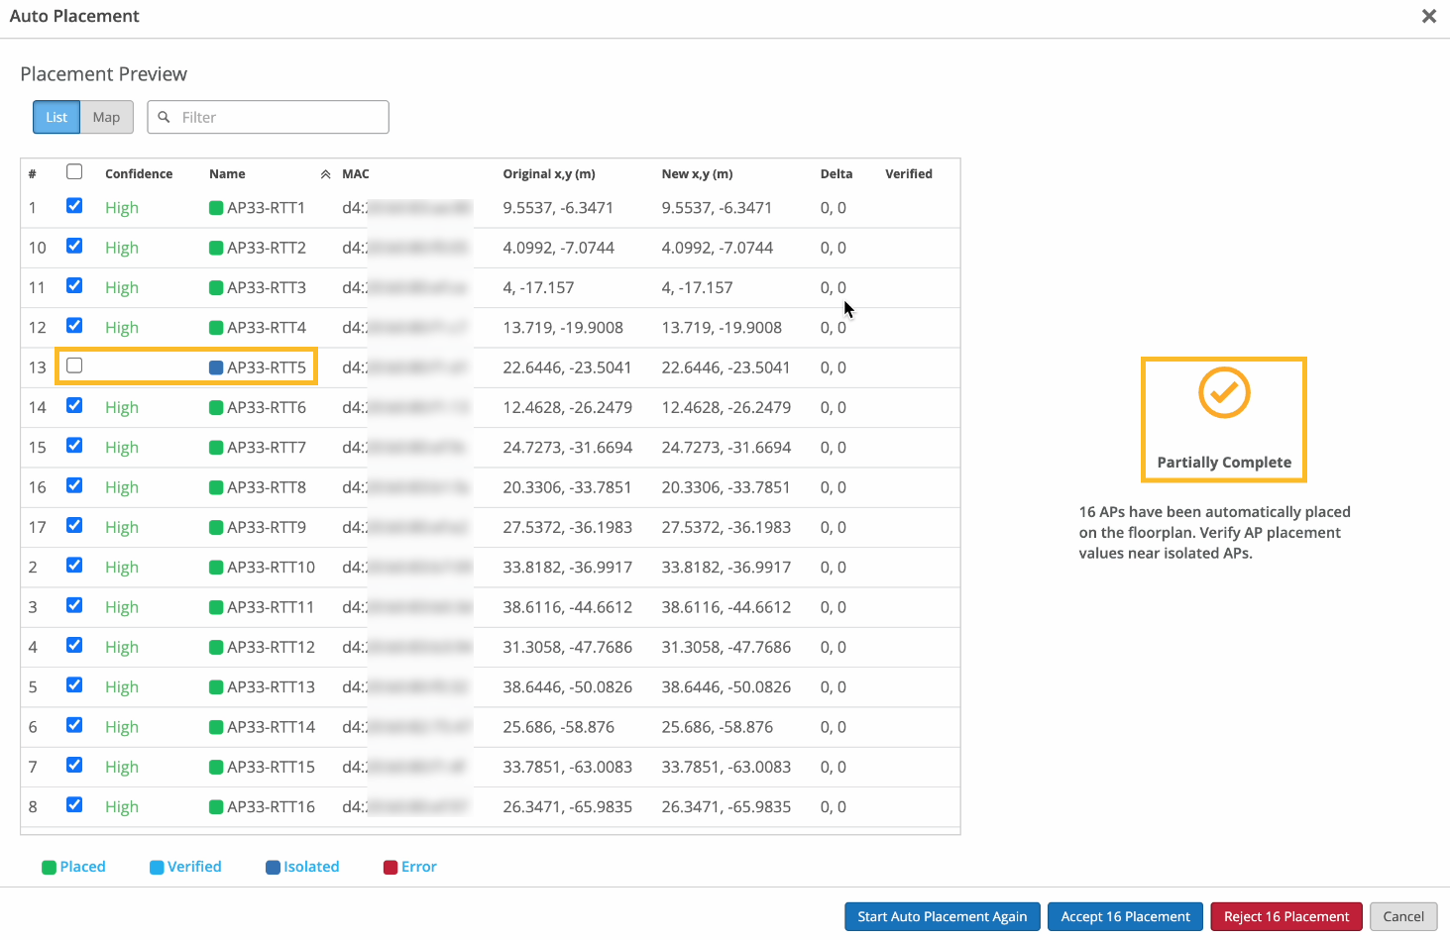Uncheck the checkbox for AP33-RTT10 row

tap(74, 566)
